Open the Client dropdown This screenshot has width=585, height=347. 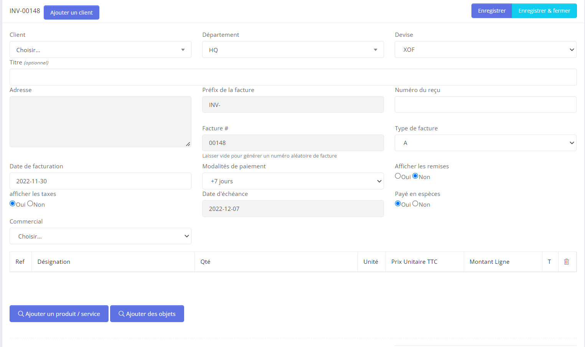click(100, 50)
